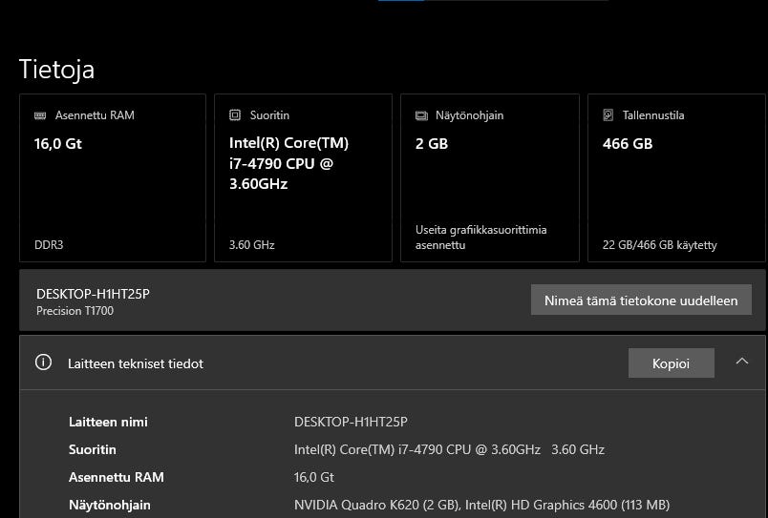
Task: Click the Precision T1700 model label
Action: (75, 311)
